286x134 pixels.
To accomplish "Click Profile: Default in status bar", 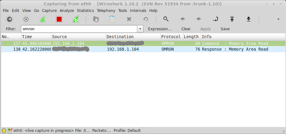I will pyautogui.click(x=127, y=131).
